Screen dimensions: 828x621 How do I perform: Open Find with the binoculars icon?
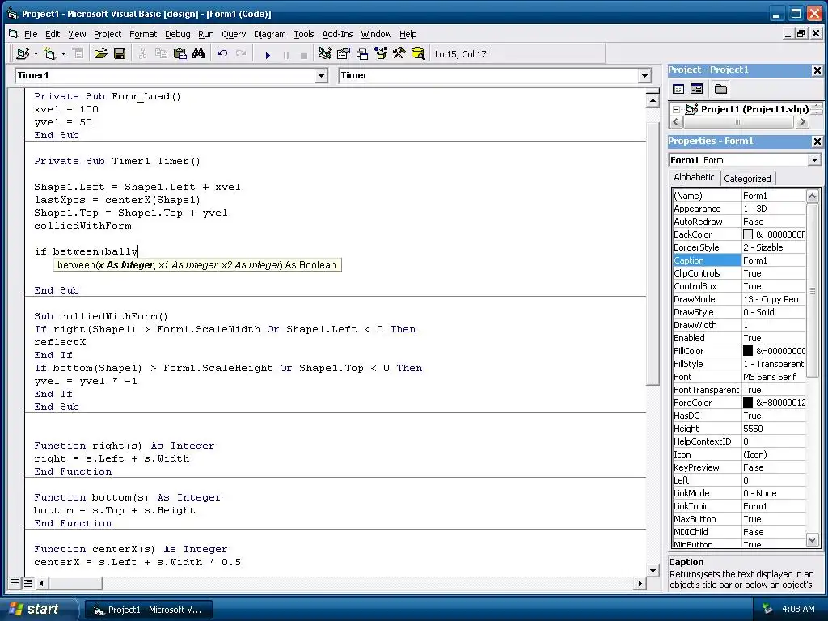click(x=199, y=53)
